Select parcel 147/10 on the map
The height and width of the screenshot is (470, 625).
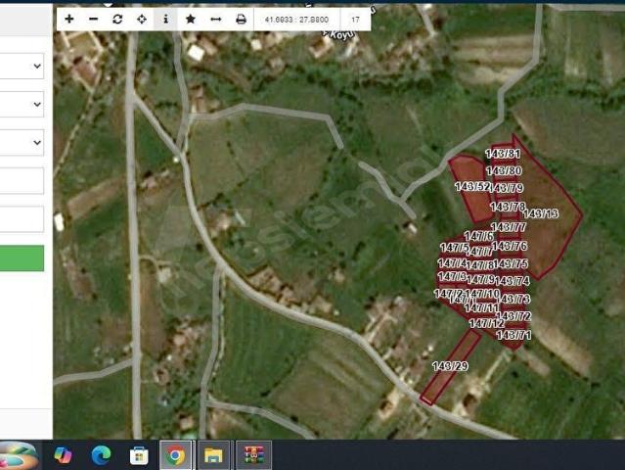tap(483, 294)
